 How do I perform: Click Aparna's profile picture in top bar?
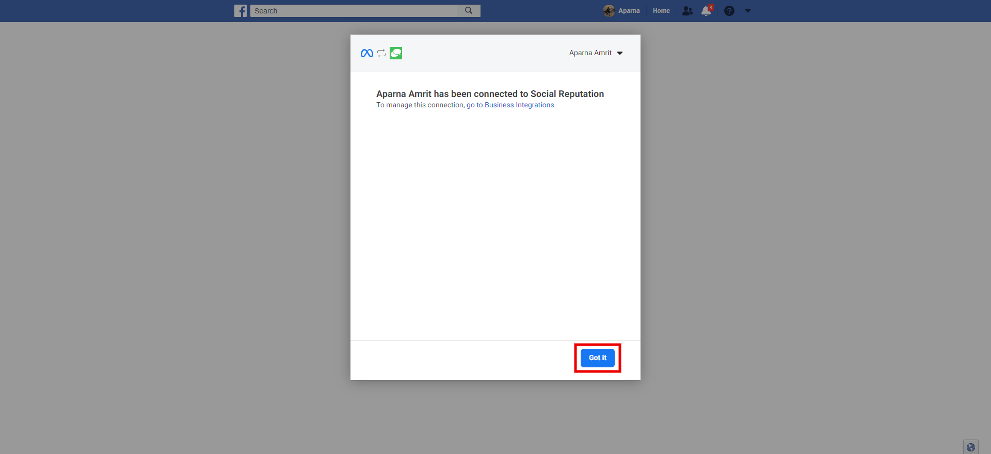coord(609,11)
